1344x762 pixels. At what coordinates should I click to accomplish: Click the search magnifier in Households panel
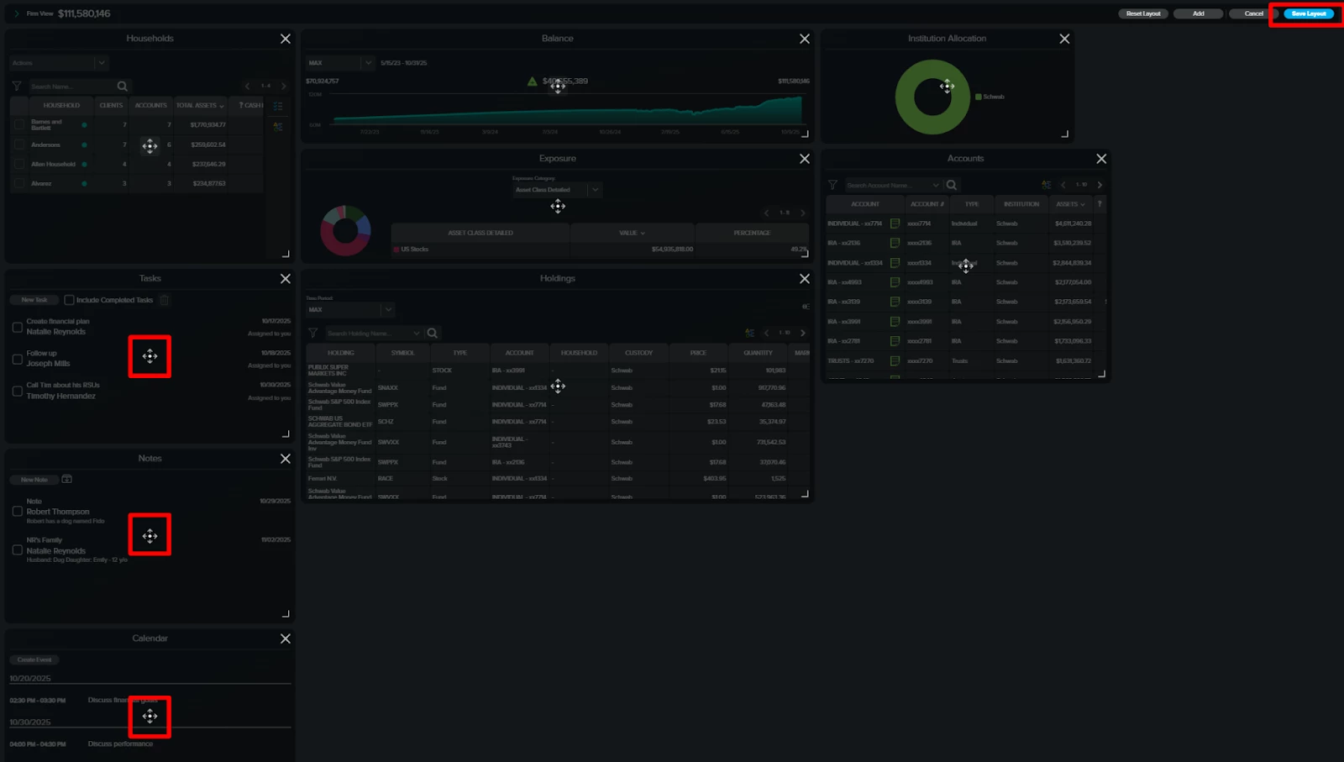(x=123, y=86)
